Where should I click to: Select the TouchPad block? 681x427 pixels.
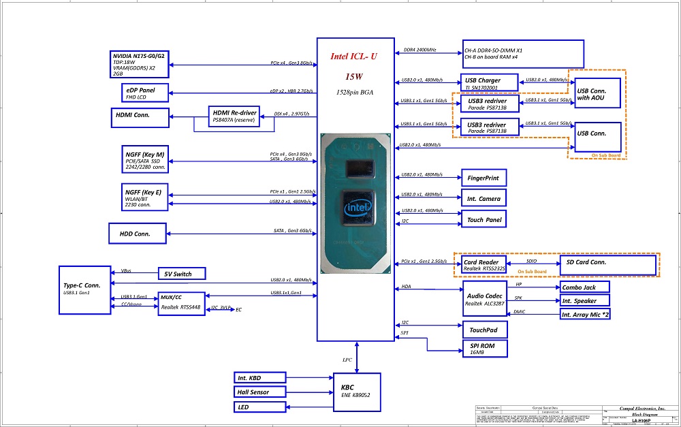pos(485,330)
